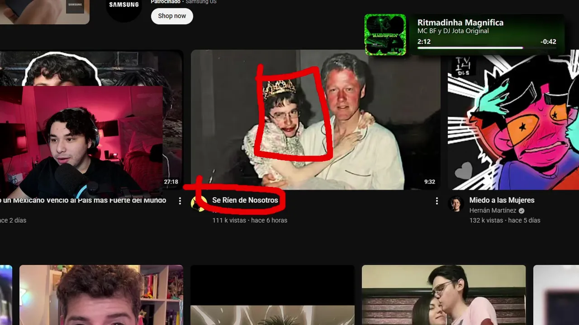Viewport: 579px width, 325px height.
Task: Click verified badge beside Hernán Martínez
Action: pos(522,211)
